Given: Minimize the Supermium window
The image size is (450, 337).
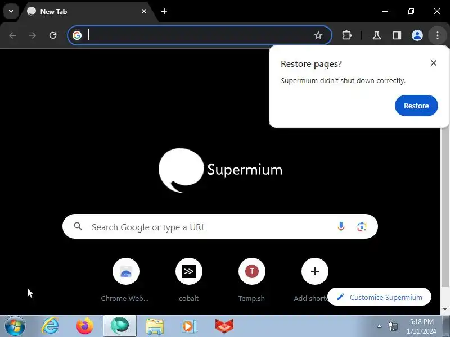Looking at the screenshot, I should pos(385,11).
